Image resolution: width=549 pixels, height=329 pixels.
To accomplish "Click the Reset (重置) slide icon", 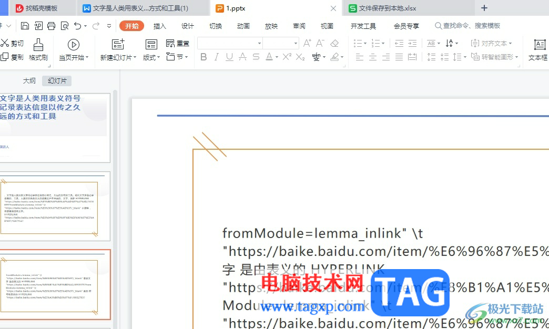I will [178, 44].
